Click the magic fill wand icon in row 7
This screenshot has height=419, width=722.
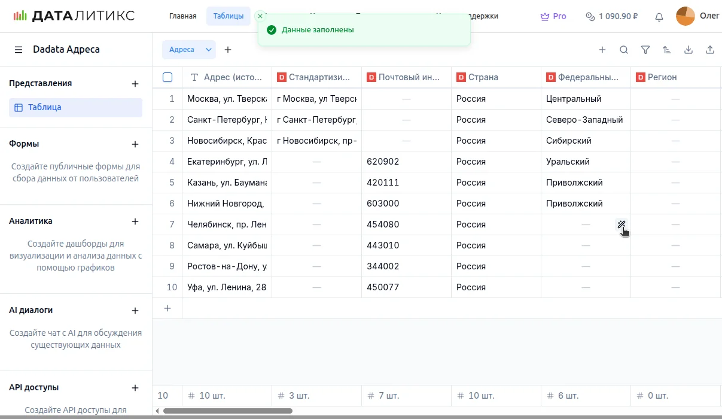(x=622, y=224)
